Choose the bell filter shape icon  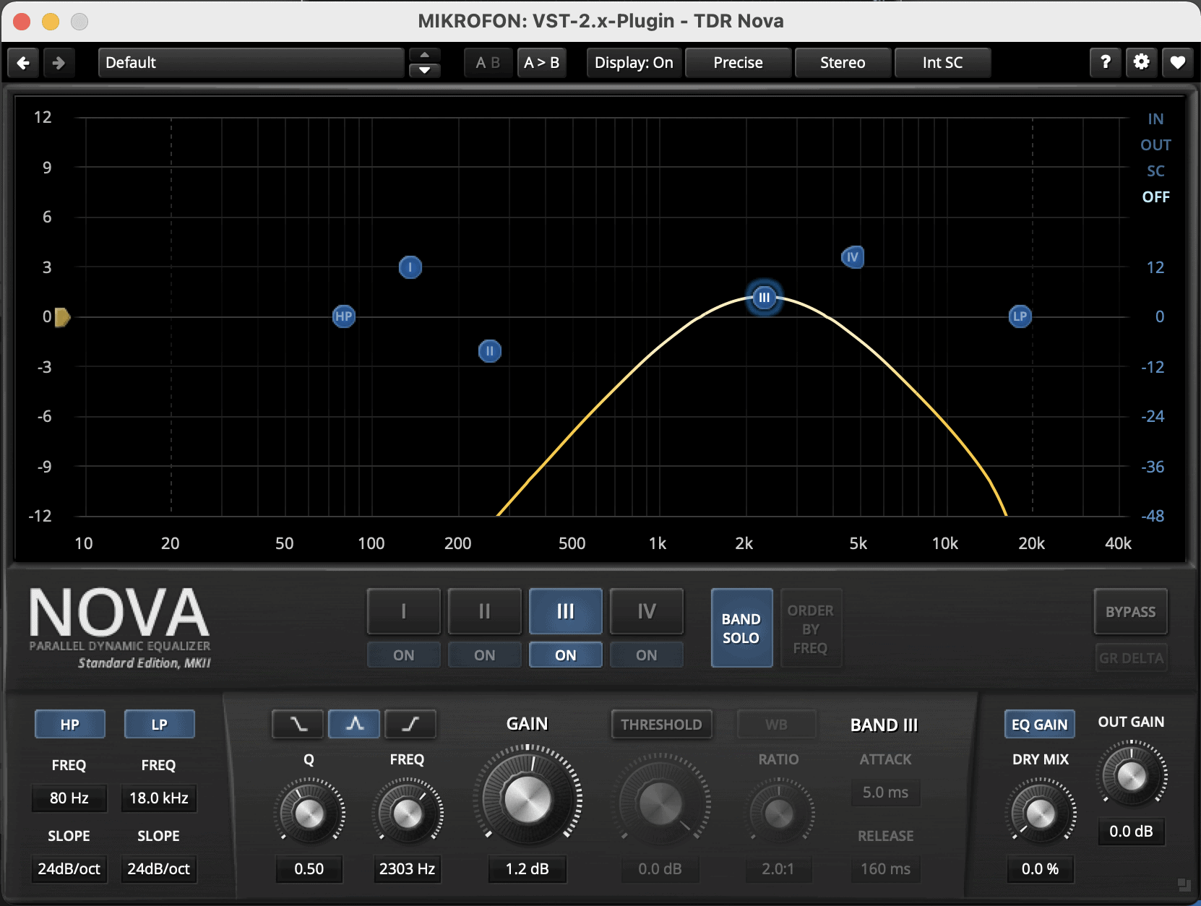pos(354,724)
